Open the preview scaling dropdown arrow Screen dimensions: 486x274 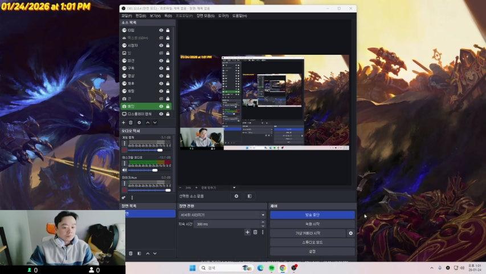tap(234, 187)
